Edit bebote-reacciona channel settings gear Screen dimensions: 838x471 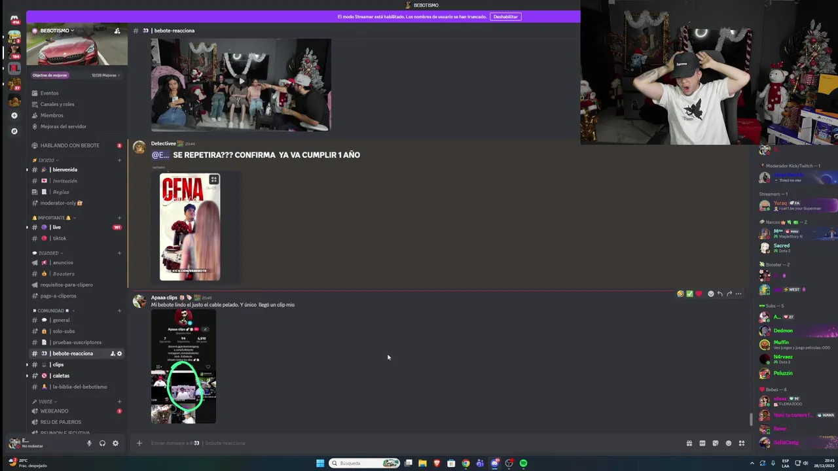[x=119, y=353]
